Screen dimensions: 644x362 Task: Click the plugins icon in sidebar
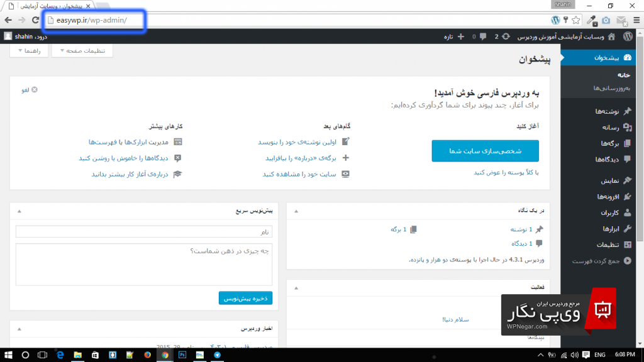tap(627, 197)
